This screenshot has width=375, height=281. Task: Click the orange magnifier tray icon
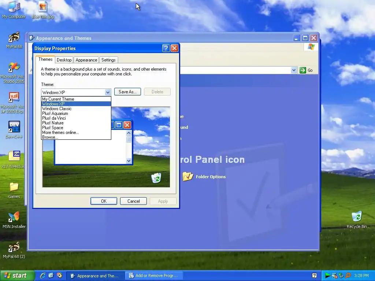pos(348,276)
